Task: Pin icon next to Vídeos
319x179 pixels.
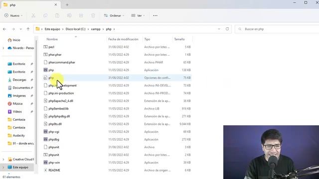Action: click(x=32, y=111)
